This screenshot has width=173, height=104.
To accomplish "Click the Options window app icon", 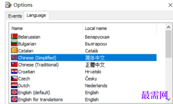I will click(9, 5).
